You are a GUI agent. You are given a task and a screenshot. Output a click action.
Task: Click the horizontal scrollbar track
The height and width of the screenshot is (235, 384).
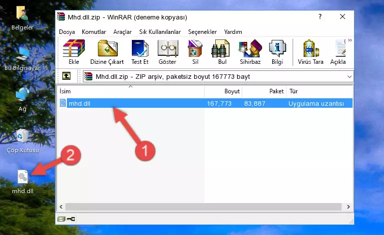tap(203, 207)
